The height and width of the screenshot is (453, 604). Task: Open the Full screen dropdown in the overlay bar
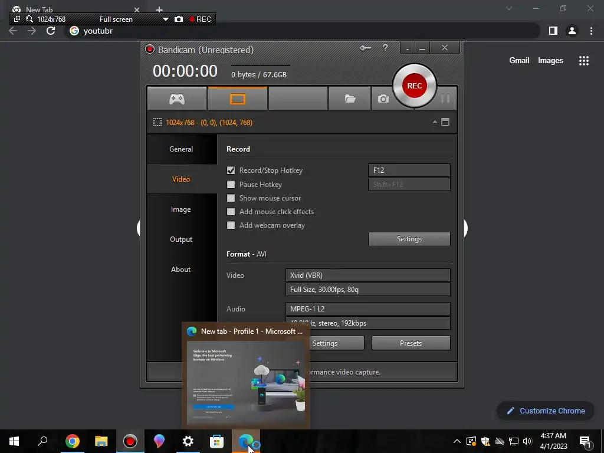click(165, 19)
